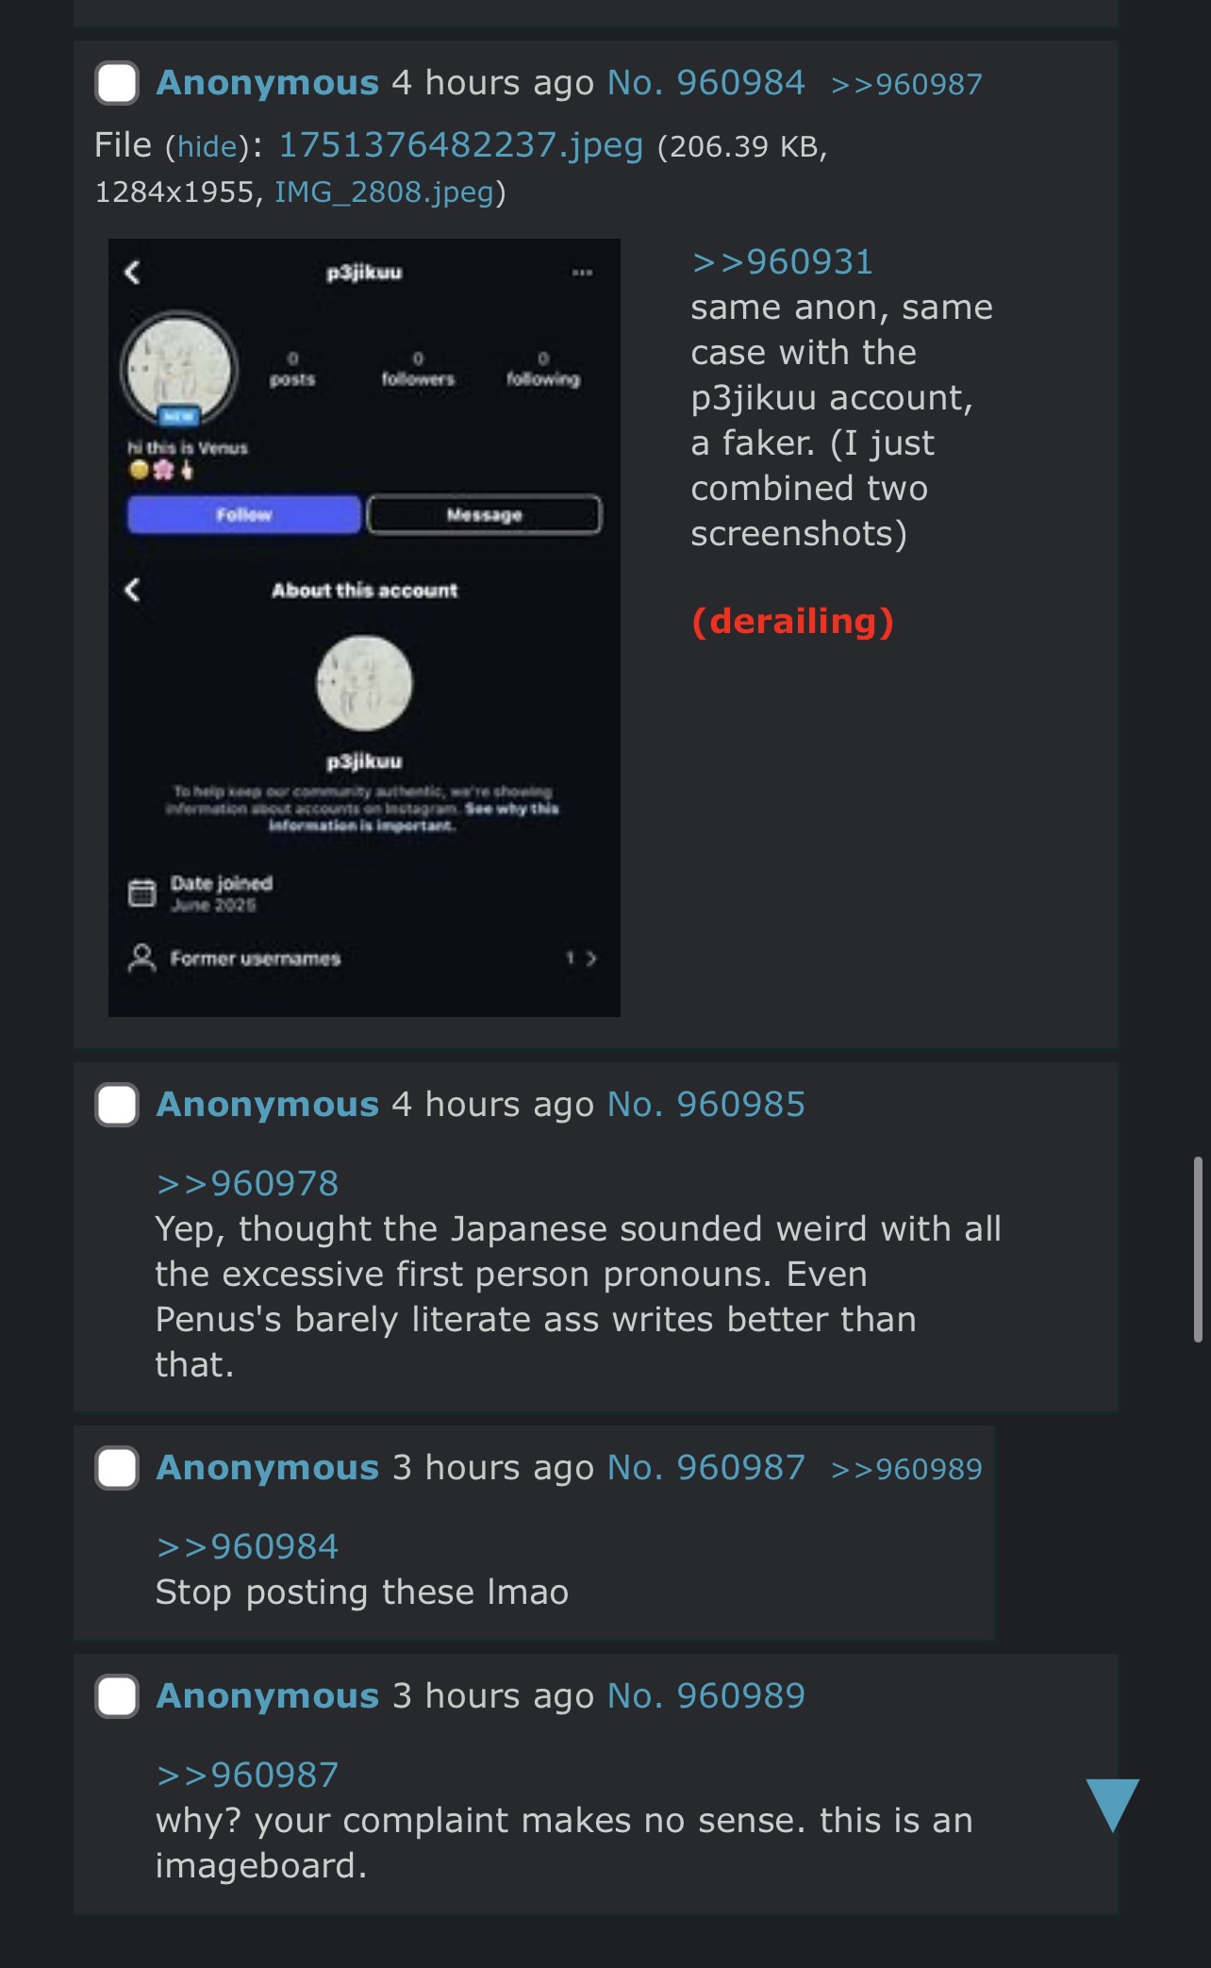Click the page scrollbar handle

click(1198, 1248)
